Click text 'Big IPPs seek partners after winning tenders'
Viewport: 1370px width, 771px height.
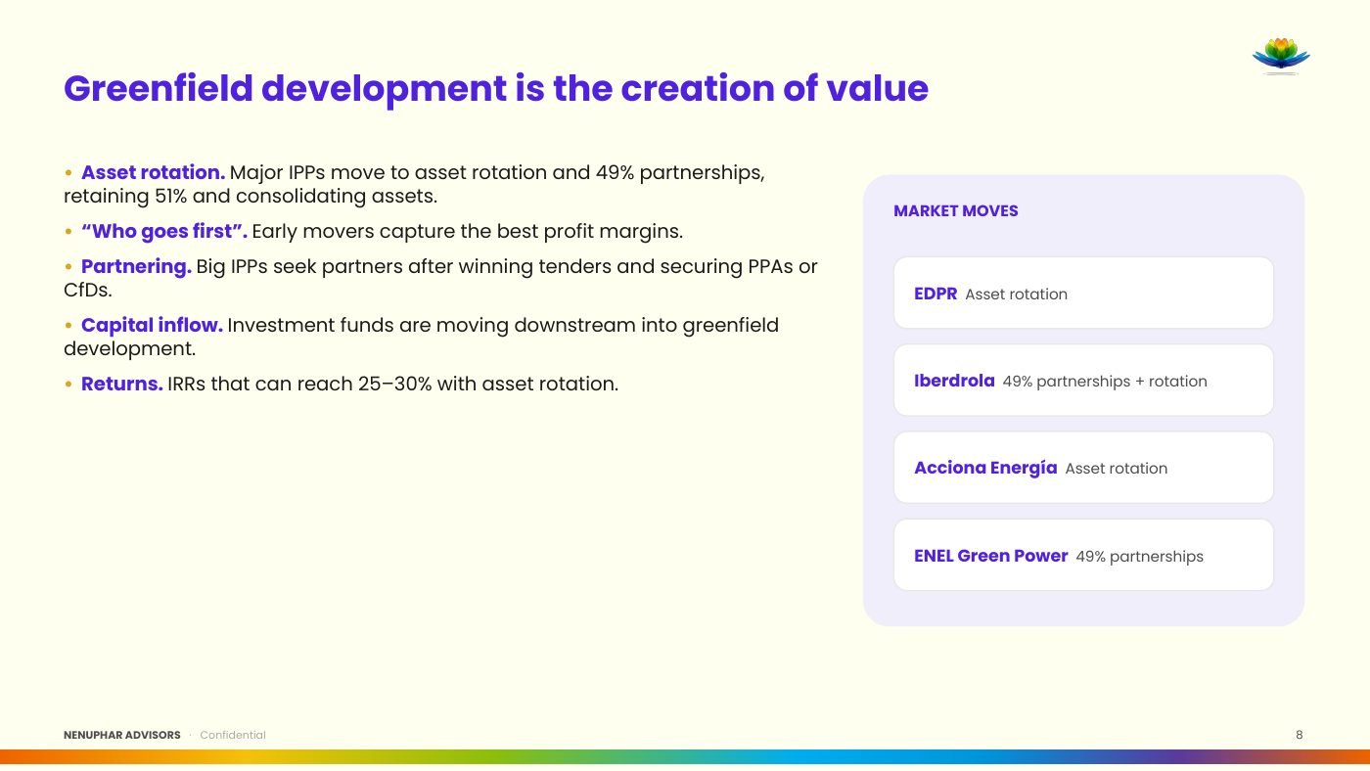pyautogui.click(x=404, y=266)
